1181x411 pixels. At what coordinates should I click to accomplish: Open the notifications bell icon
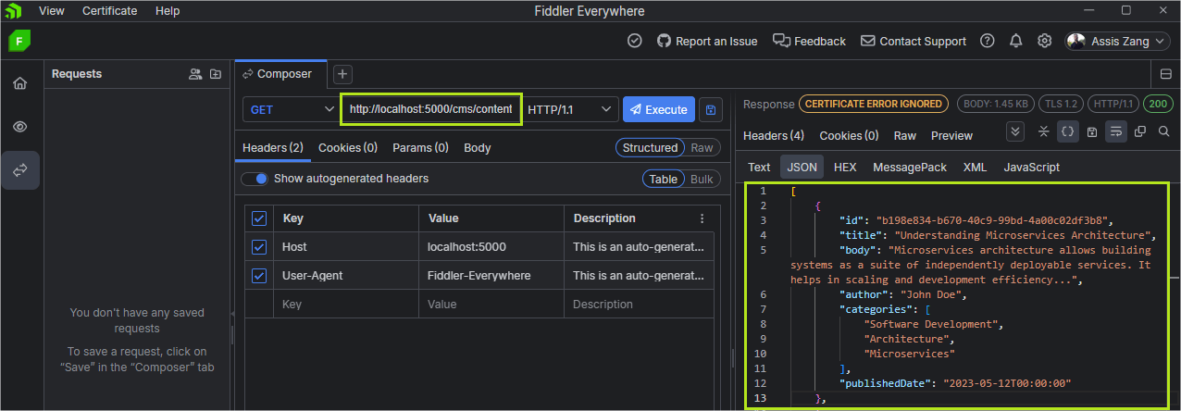(x=1016, y=41)
